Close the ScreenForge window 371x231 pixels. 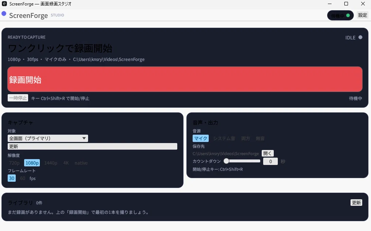click(x=363, y=4)
